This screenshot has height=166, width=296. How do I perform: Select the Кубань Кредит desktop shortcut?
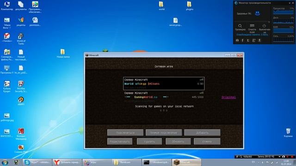tap(7, 87)
